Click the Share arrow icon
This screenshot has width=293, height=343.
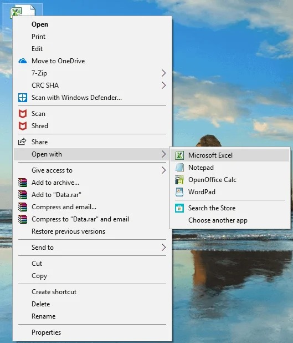click(22, 142)
